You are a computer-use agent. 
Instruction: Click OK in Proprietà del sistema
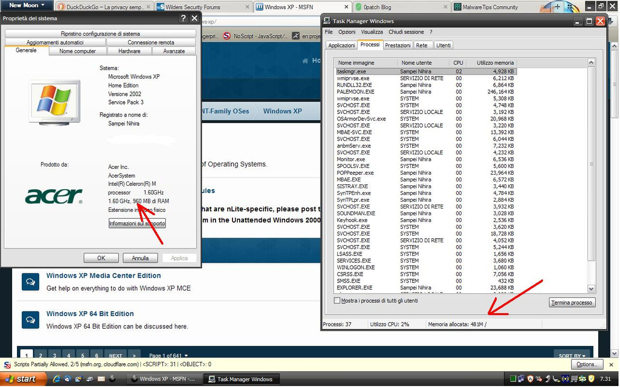coord(101,258)
